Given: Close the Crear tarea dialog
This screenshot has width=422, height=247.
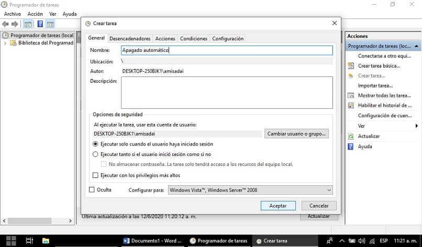Looking at the screenshot, I should 334,24.
